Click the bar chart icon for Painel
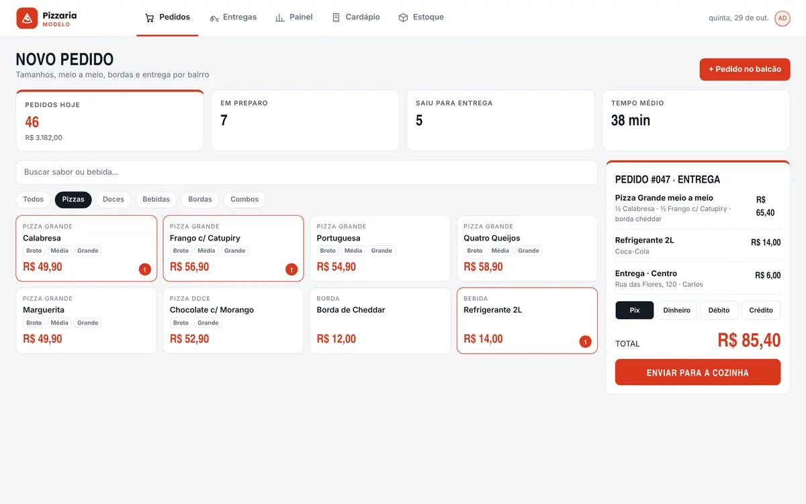This screenshot has height=504, width=806. tap(280, 17)
